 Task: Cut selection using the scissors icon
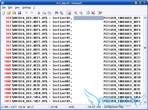pyautogui.click(x=39, y=13)
